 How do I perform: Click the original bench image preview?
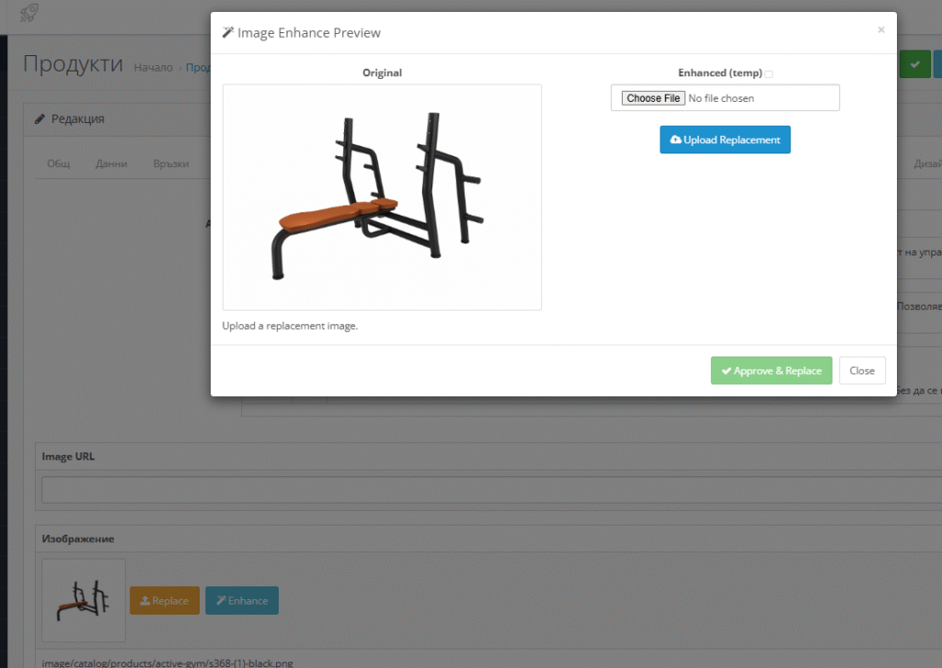[382, 197]
